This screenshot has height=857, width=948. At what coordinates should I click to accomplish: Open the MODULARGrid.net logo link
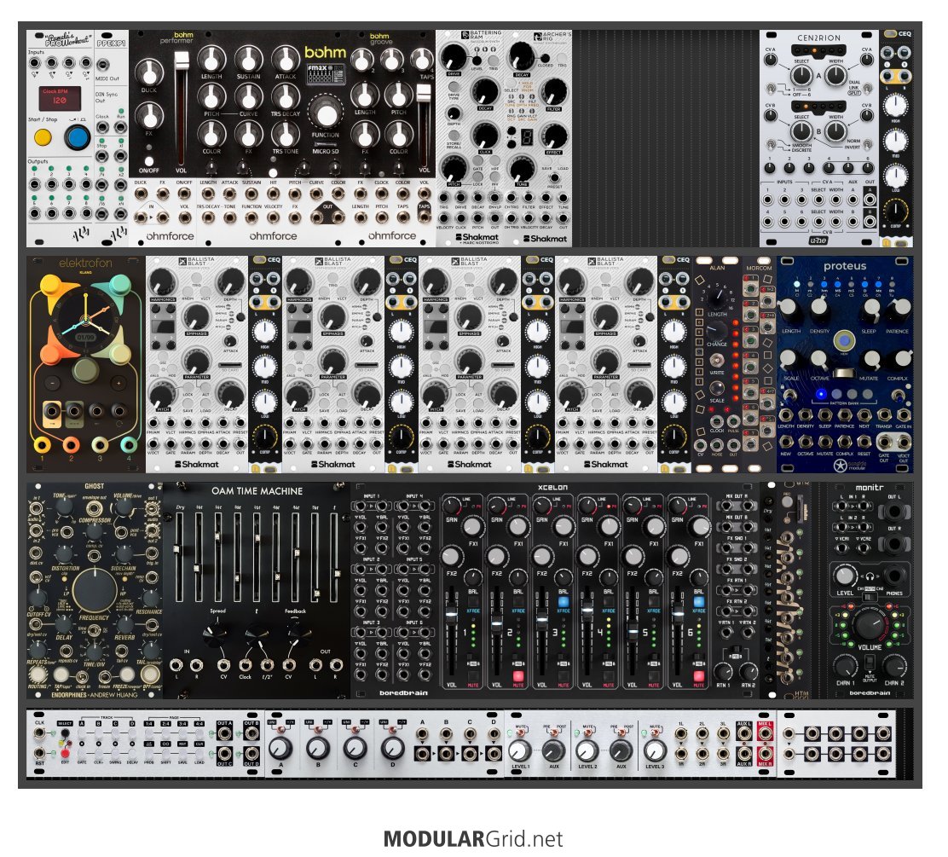coord(473,839)
